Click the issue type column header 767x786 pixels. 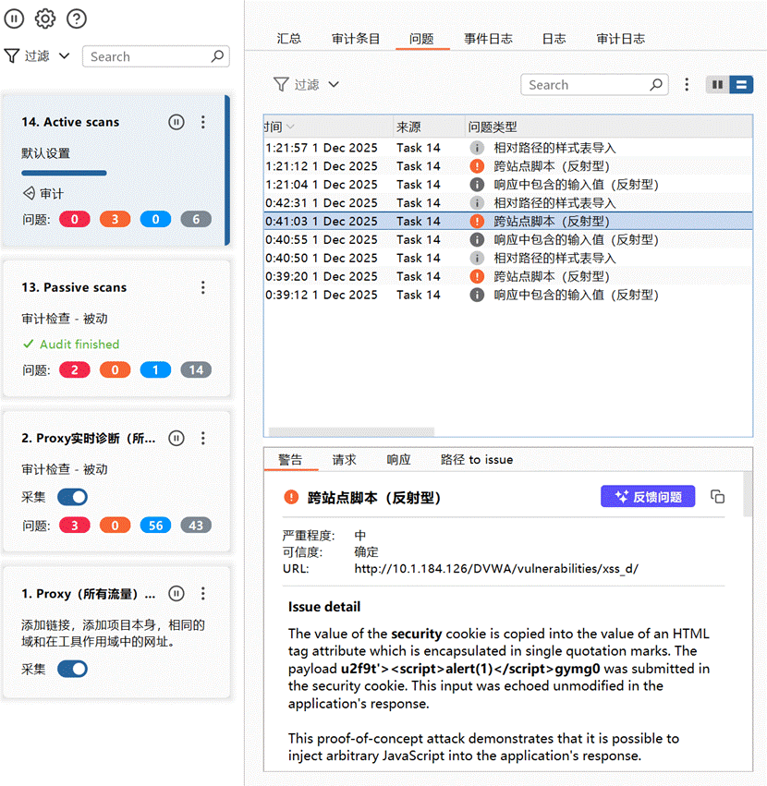pyautogui.click(x=608, y=127)
